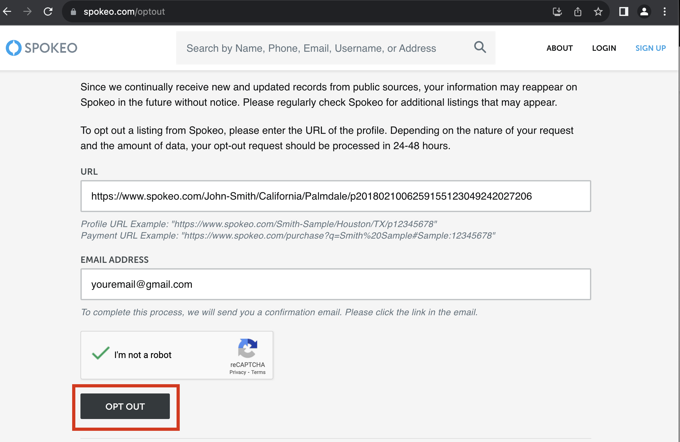This screenshot has height=442, width=680.
Task: Open the reCAPTCHA Privacy link
Action: pos(238,372)
